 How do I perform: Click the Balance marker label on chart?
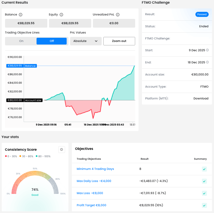(30, 66)
